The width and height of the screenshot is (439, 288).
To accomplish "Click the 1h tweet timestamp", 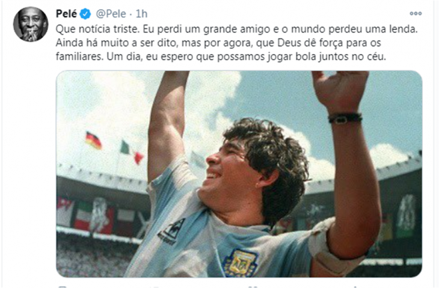I will pos(141,14).
